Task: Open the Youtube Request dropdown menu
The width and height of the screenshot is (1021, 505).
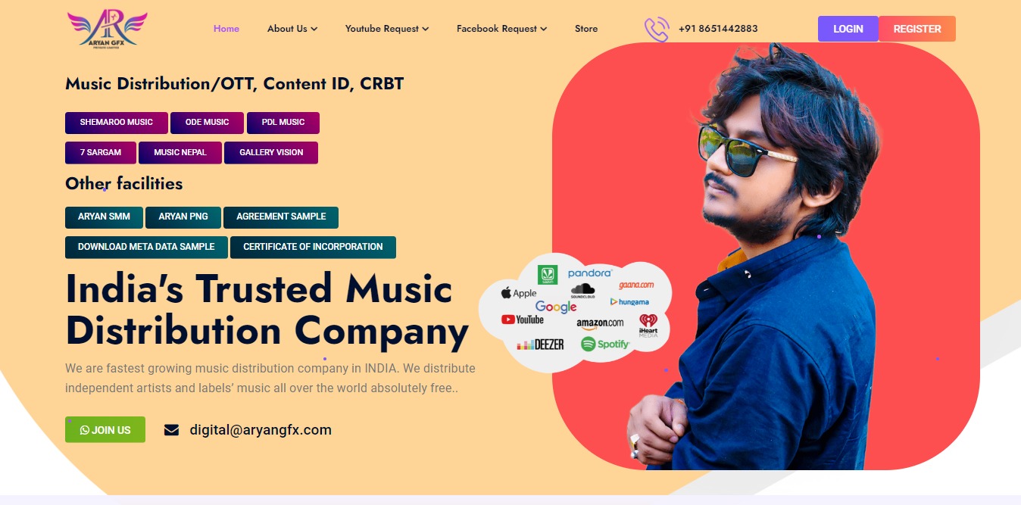Action: pyautogui.click(x=387, y=29)
